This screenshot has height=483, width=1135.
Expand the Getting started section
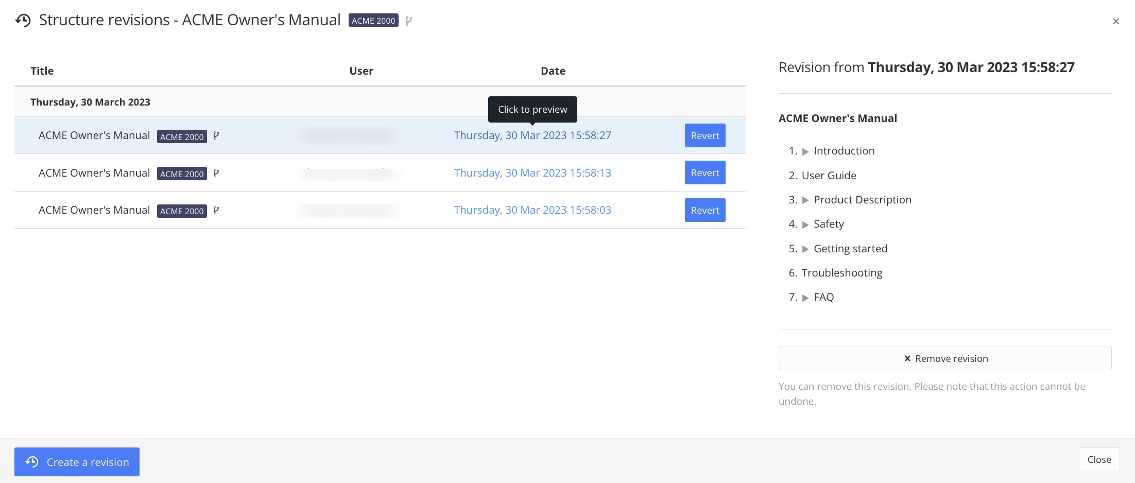805,249
